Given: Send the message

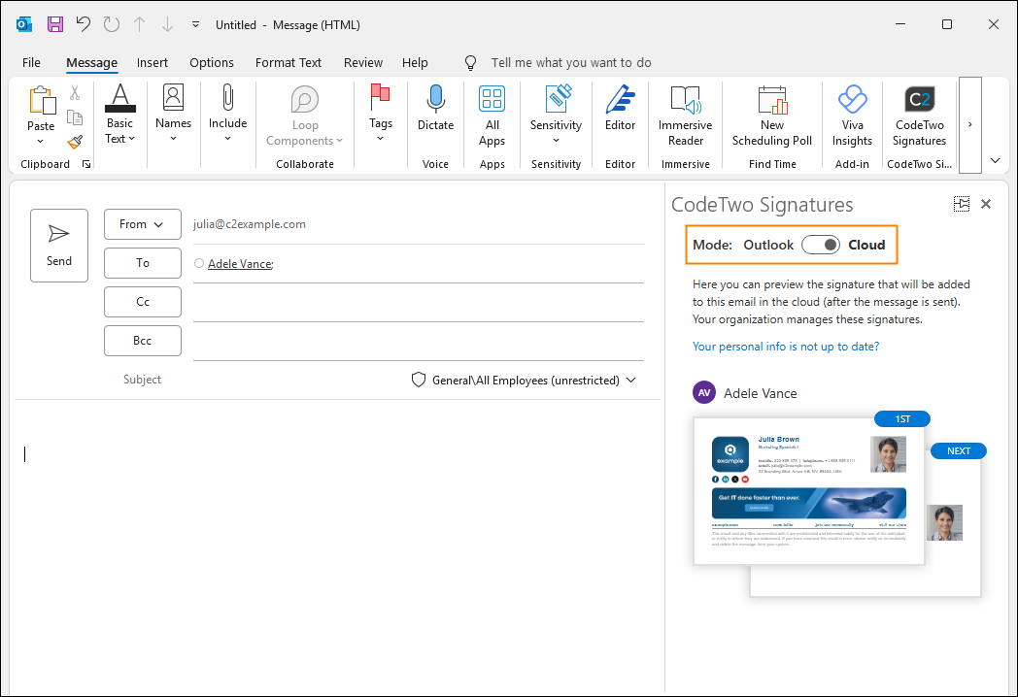Looking at the screenshot, I should coord(59,246).
